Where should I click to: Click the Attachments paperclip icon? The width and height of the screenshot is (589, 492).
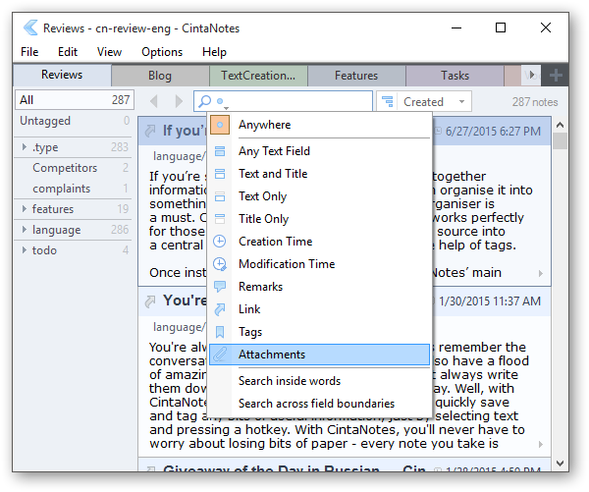[x=220, y=355]
